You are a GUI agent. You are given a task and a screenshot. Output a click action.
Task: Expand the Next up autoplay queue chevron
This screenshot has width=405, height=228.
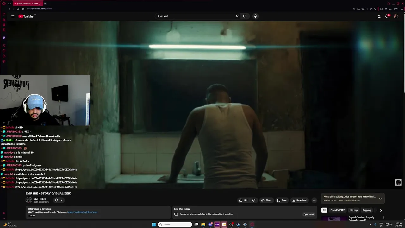[x=380, y=199]
